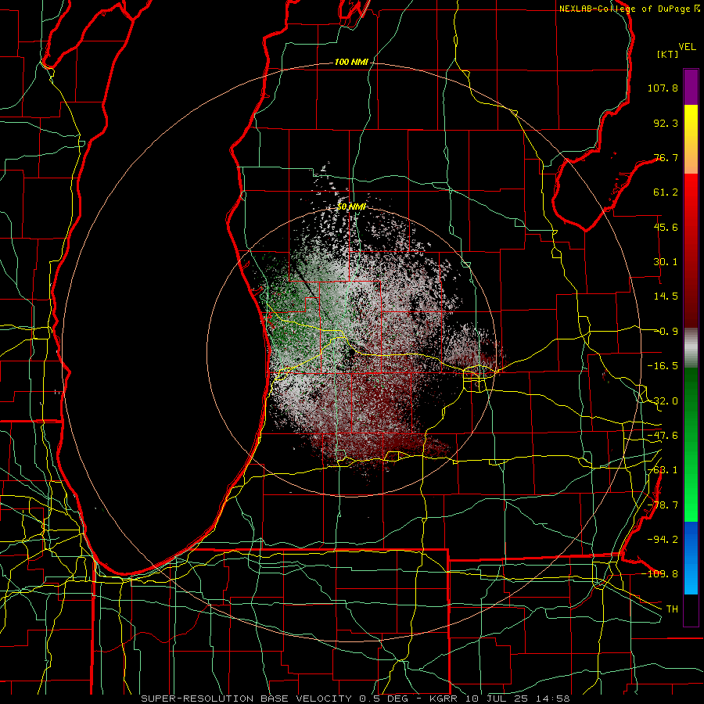Select the 76.7 scale value
Screen dimensions: 704x704
[x=666, y=157]
